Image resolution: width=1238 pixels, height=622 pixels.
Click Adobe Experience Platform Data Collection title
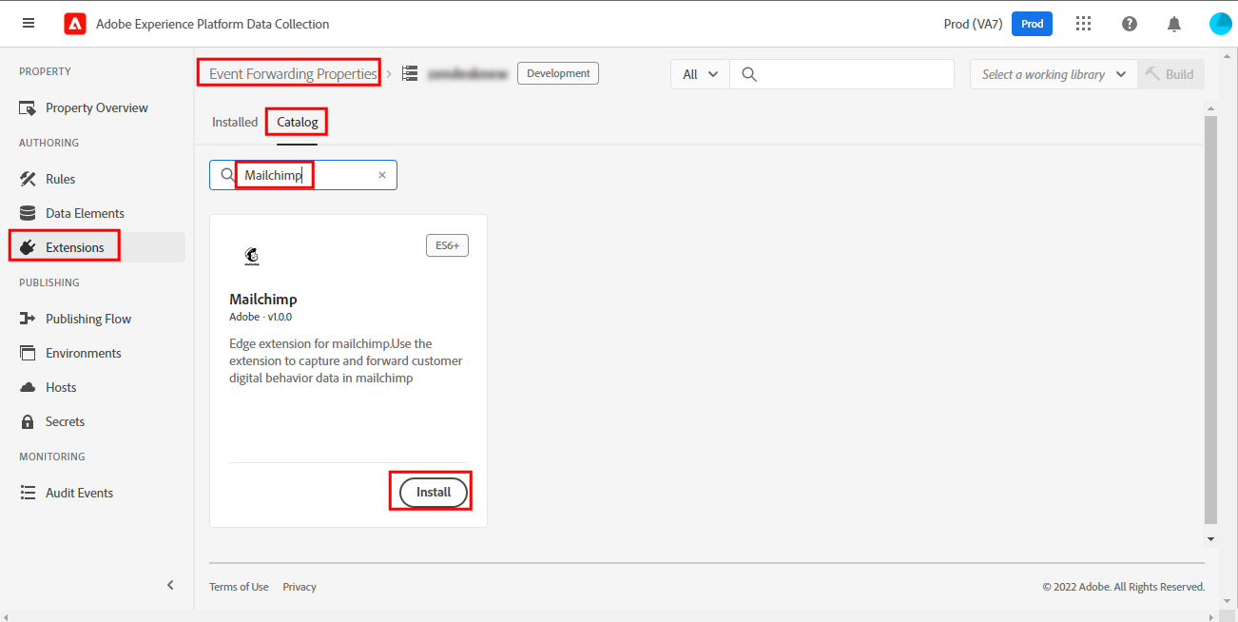tap(213, 24)
